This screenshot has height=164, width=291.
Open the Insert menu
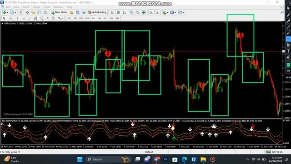click(x=26, y=7)
